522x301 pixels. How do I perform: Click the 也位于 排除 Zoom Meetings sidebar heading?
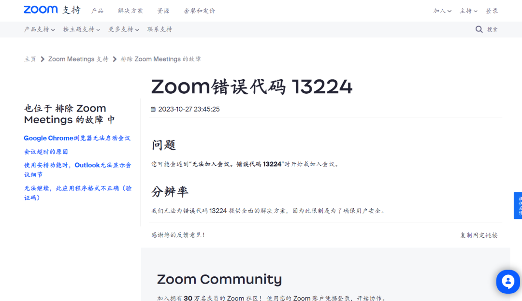coord(69,114)
